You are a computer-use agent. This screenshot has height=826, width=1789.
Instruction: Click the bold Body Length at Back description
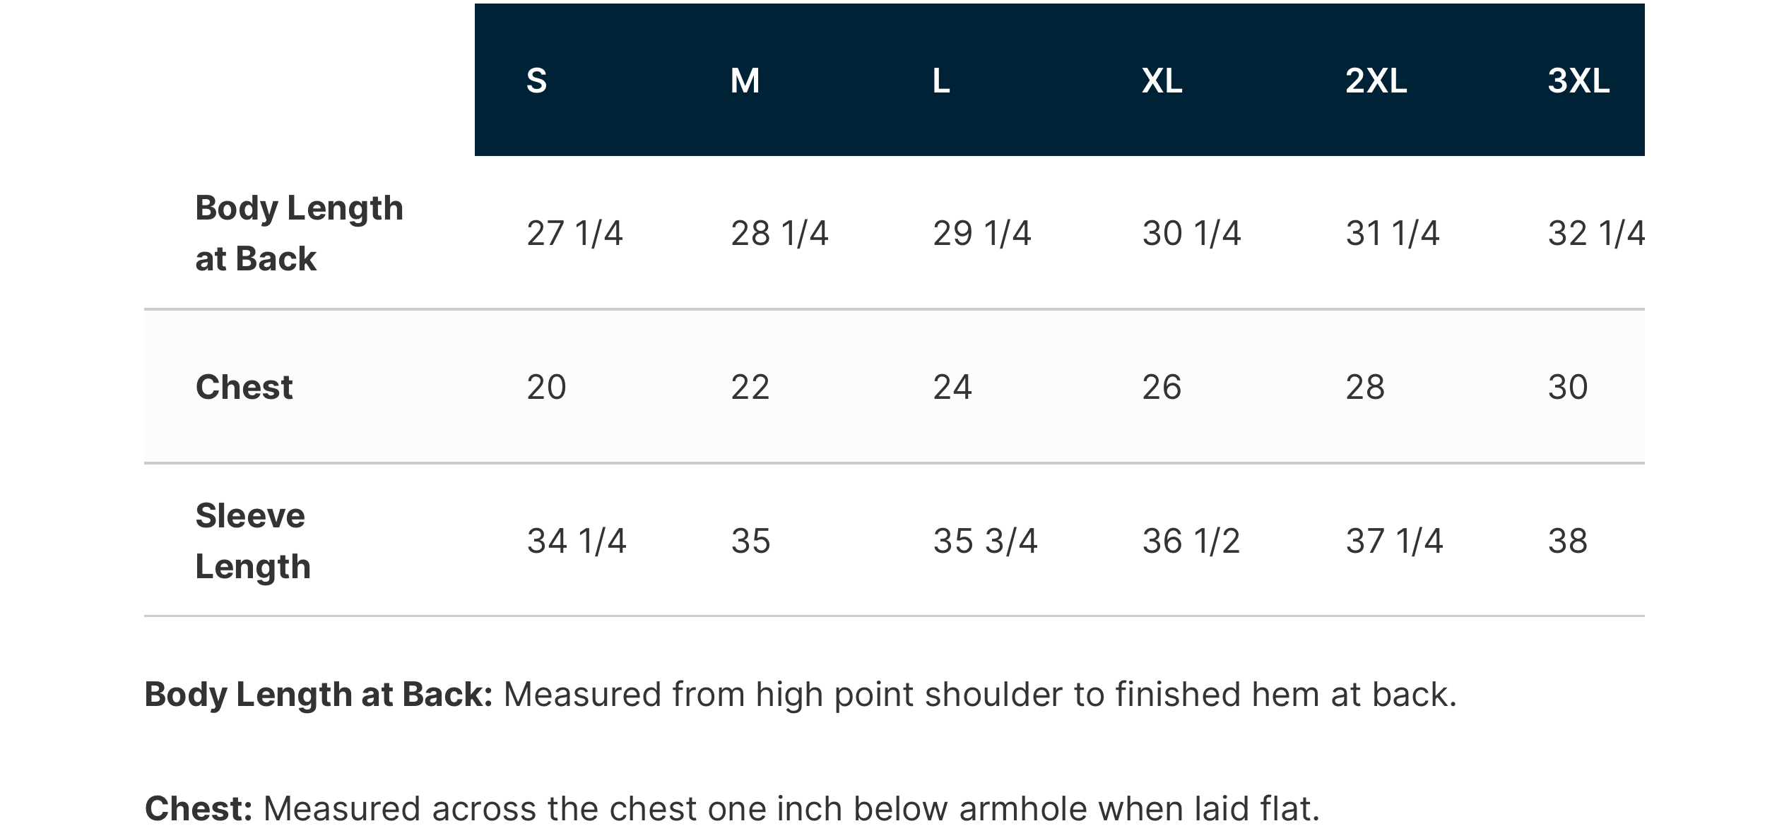coord(318,694)
